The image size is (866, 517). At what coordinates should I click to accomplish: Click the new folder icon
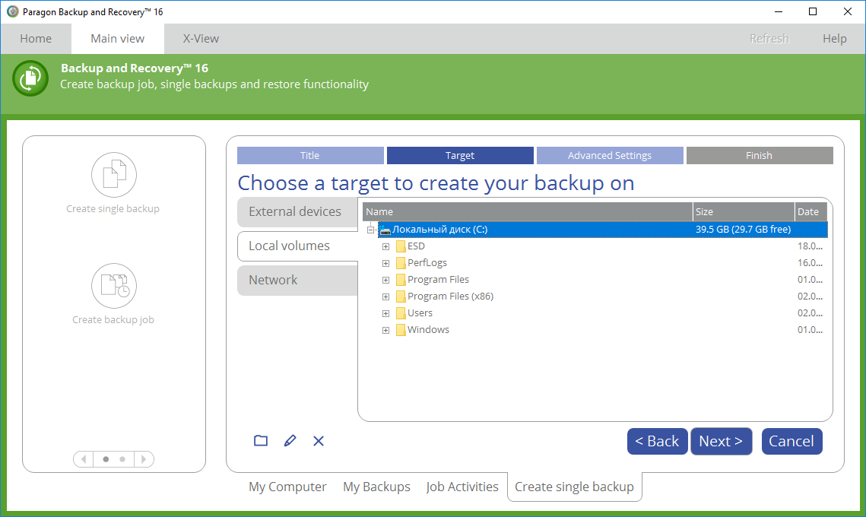pyautogui.click(x=261, y=441)
